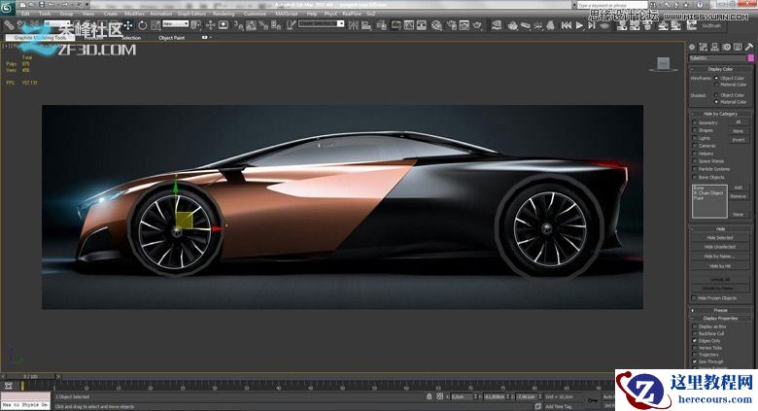Click Use Pivot Point Center icon
The image size is (758, 411).
[196, 25]
